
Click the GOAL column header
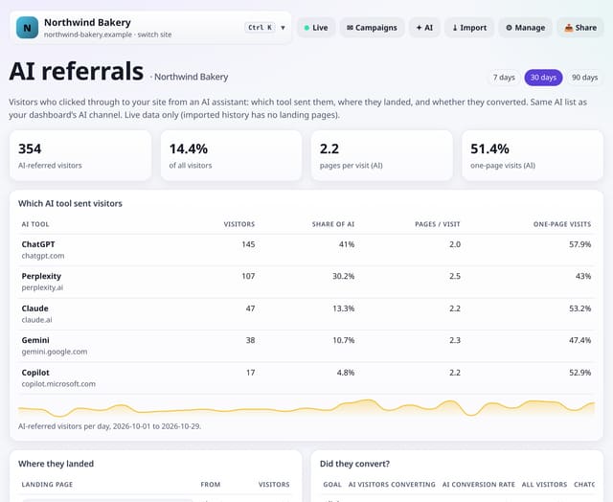point(332,485)
